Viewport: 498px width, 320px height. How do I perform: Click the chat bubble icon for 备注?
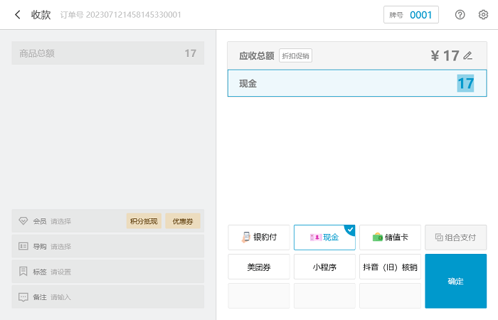click(x=23, y=297)
